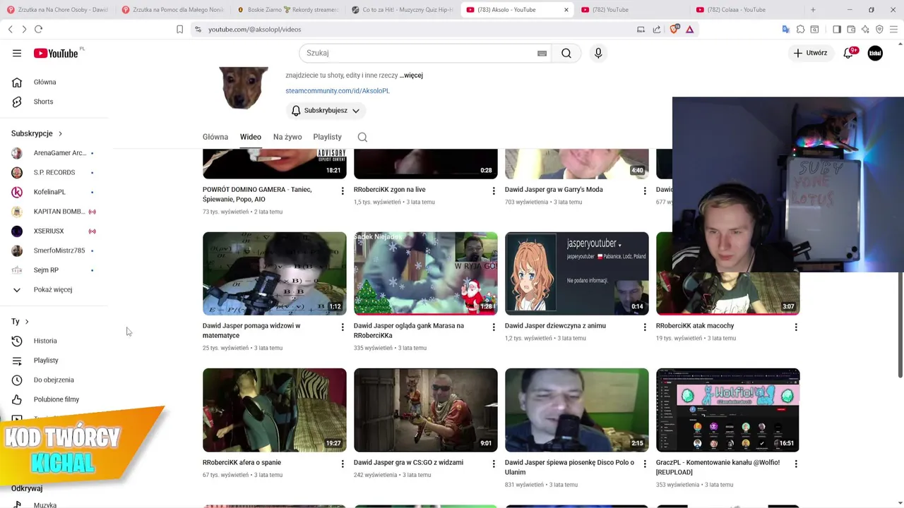904x508 pixels.
Task: Expand channel description with ...więcej
Action: 411,75
